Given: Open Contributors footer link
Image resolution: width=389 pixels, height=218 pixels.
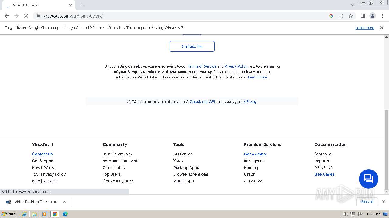Looking at the screenshot, I should point(114,167).
